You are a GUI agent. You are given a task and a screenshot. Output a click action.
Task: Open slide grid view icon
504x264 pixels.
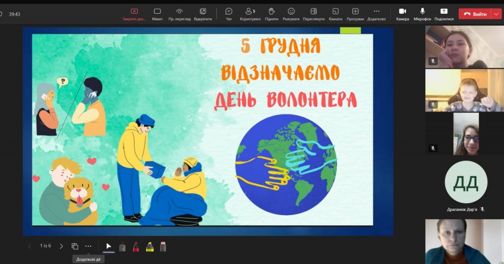(x=75, y=246)
